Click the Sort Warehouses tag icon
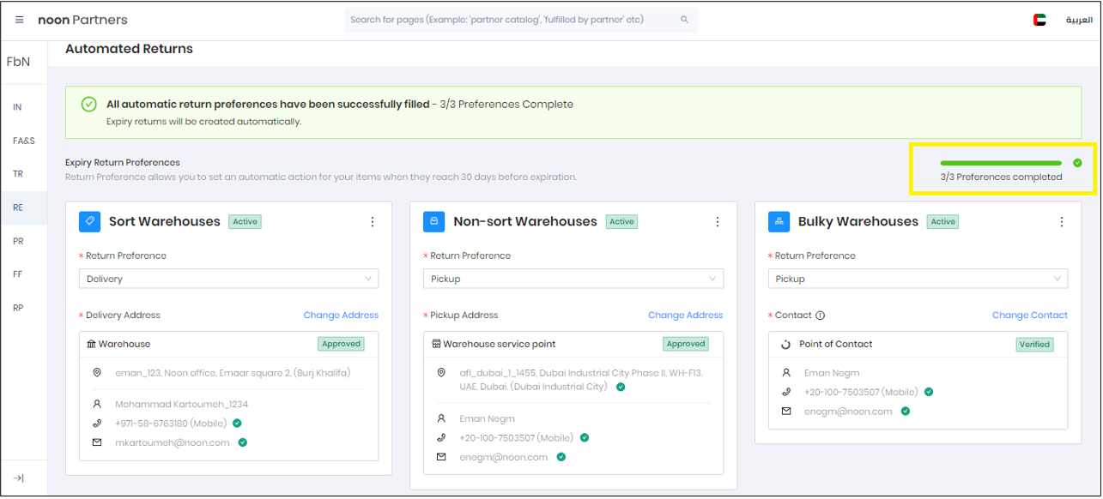The width and height of the screenshot is (1103, 499). [x=90, y=221]
